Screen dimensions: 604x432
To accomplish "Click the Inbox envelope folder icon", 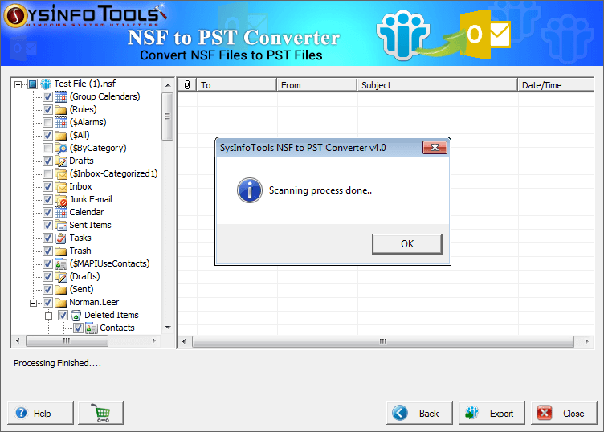I will tap(61, 187).
